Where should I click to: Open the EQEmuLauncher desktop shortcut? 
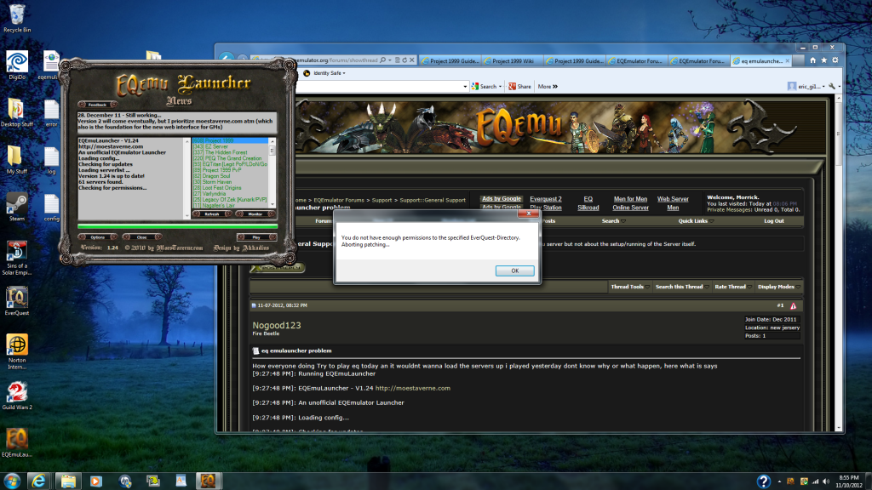click(x=17, y=442)
